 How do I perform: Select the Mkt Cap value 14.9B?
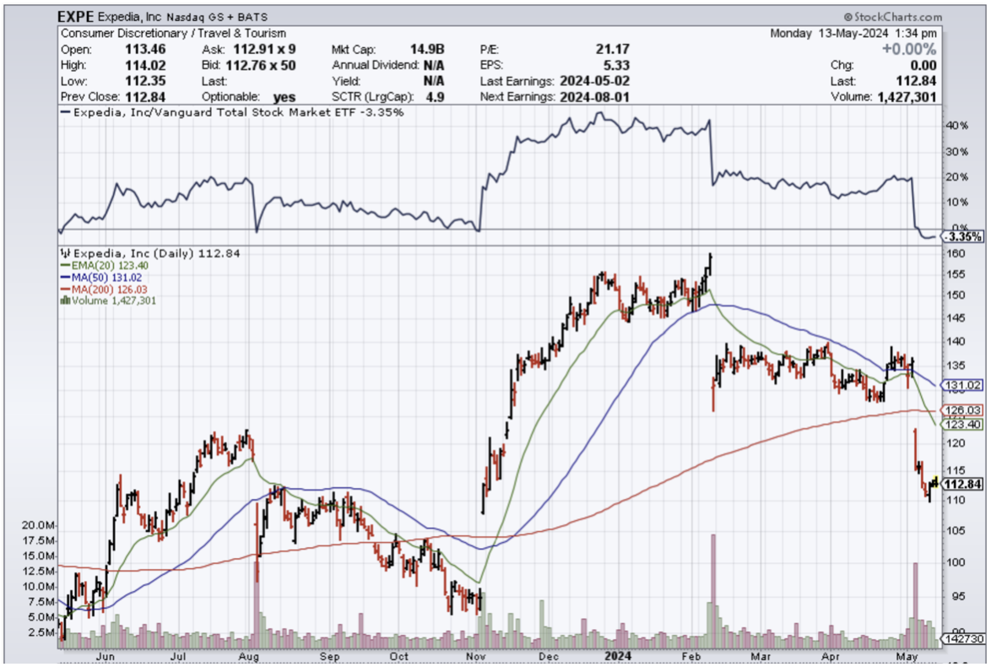click(426, 49)
